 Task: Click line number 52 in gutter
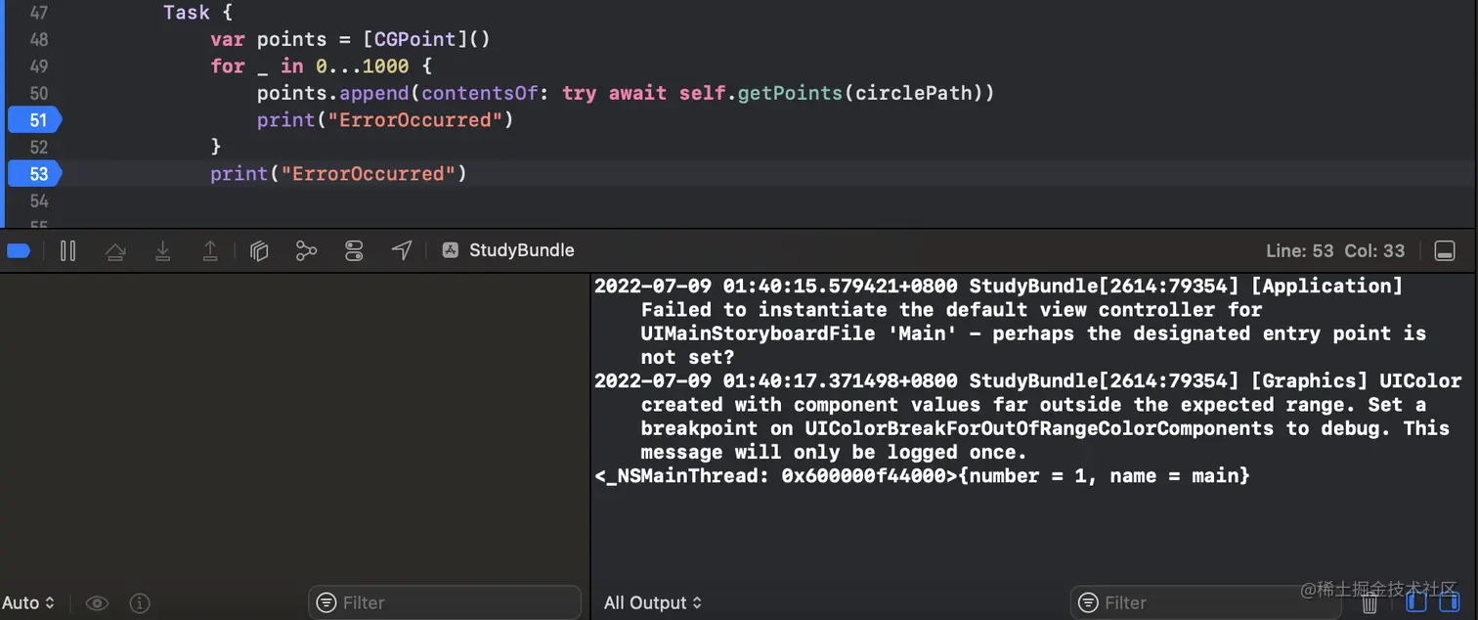coord(38,147)
